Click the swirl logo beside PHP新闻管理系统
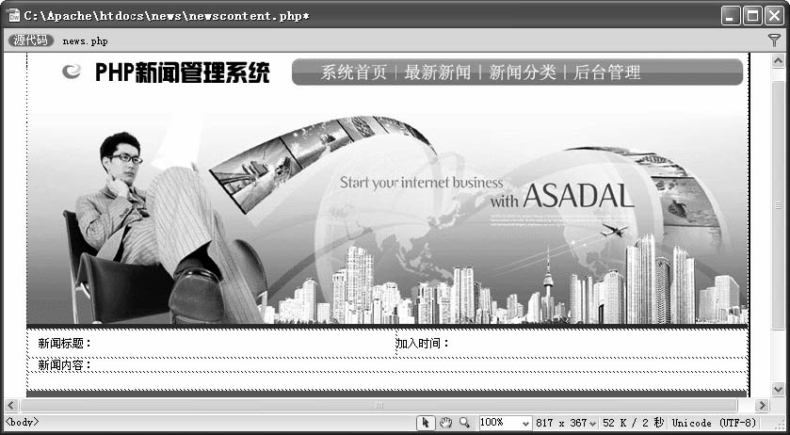This screenshot has height=435, width=790. tap(72, 72)
